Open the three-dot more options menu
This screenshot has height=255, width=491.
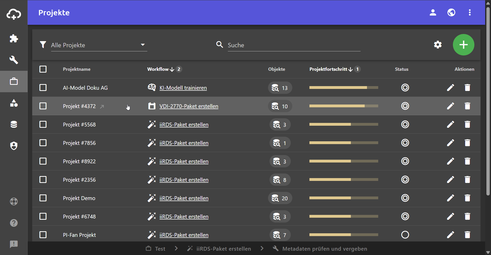470,13
